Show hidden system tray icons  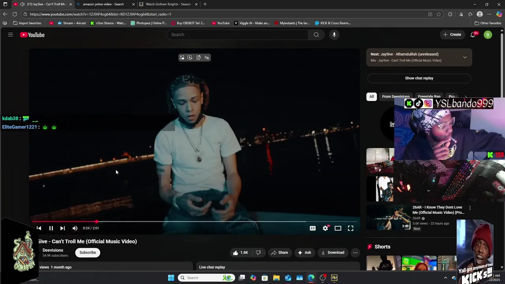click(x=445, y=278)
